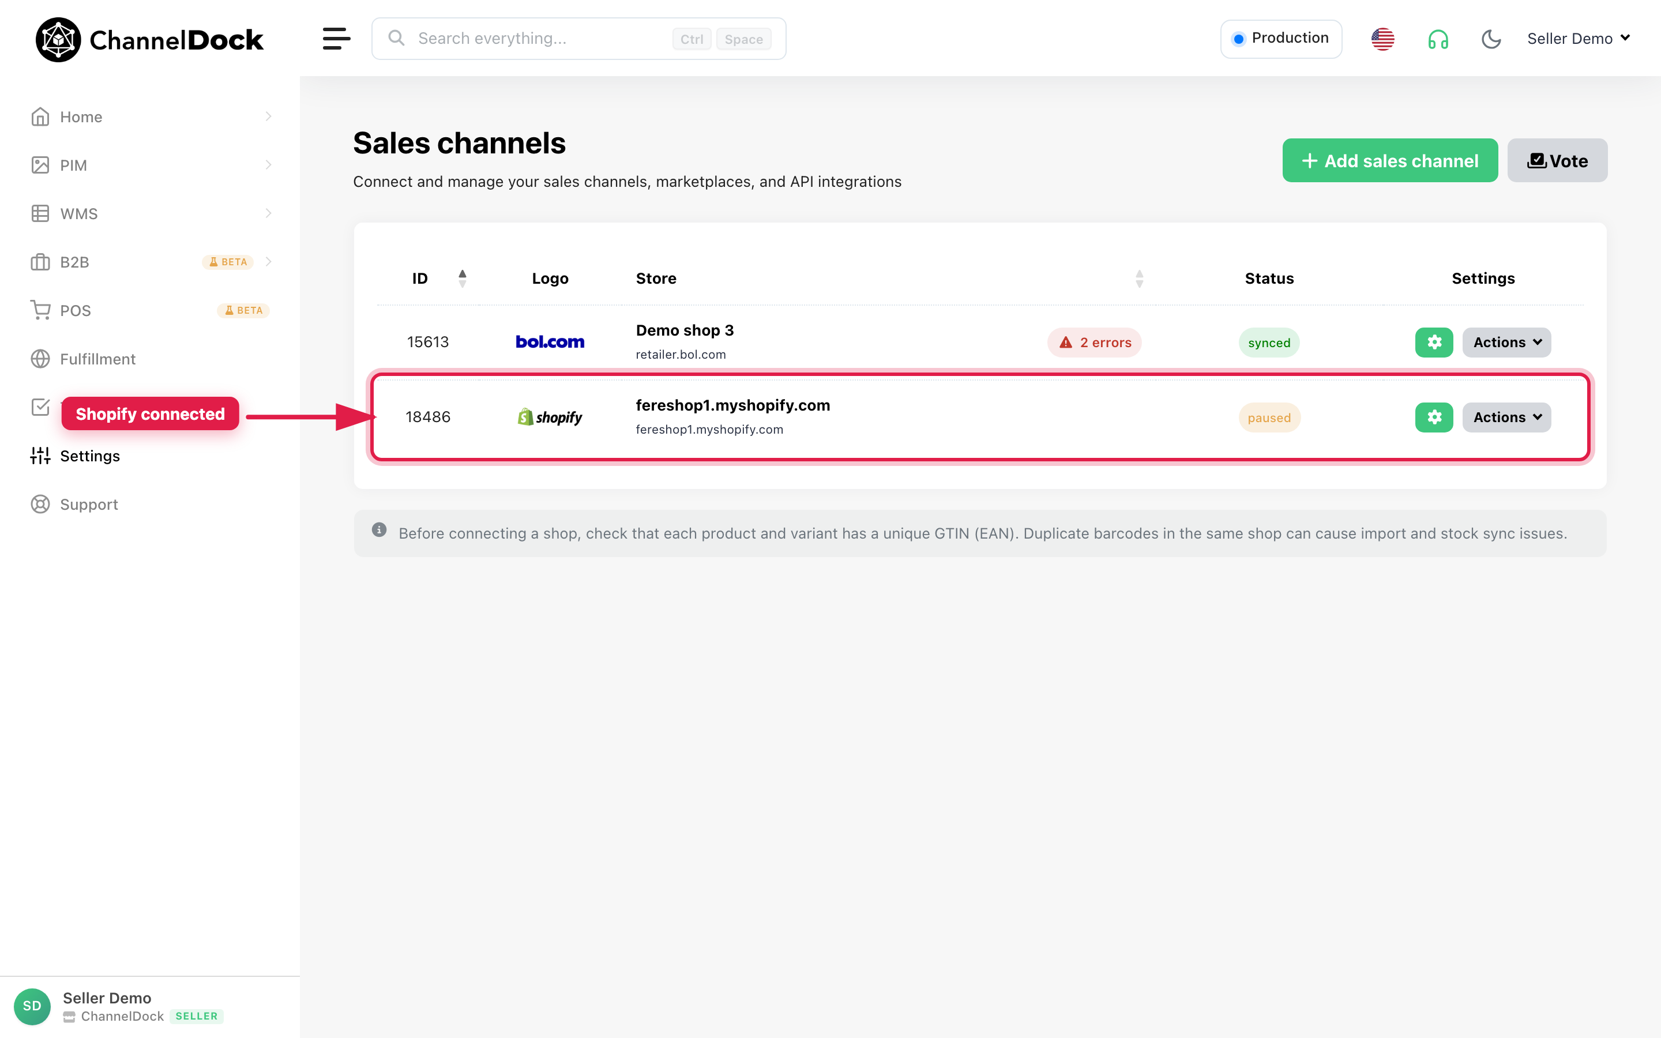Click the Home house icon
The width and height of the screenshot is (1661, 1038).
40,116
